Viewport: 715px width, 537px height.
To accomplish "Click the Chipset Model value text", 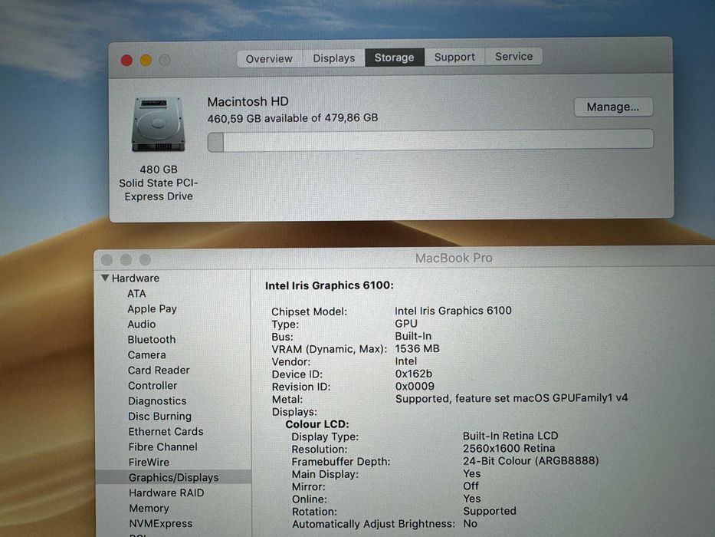I will click(453, 311).
